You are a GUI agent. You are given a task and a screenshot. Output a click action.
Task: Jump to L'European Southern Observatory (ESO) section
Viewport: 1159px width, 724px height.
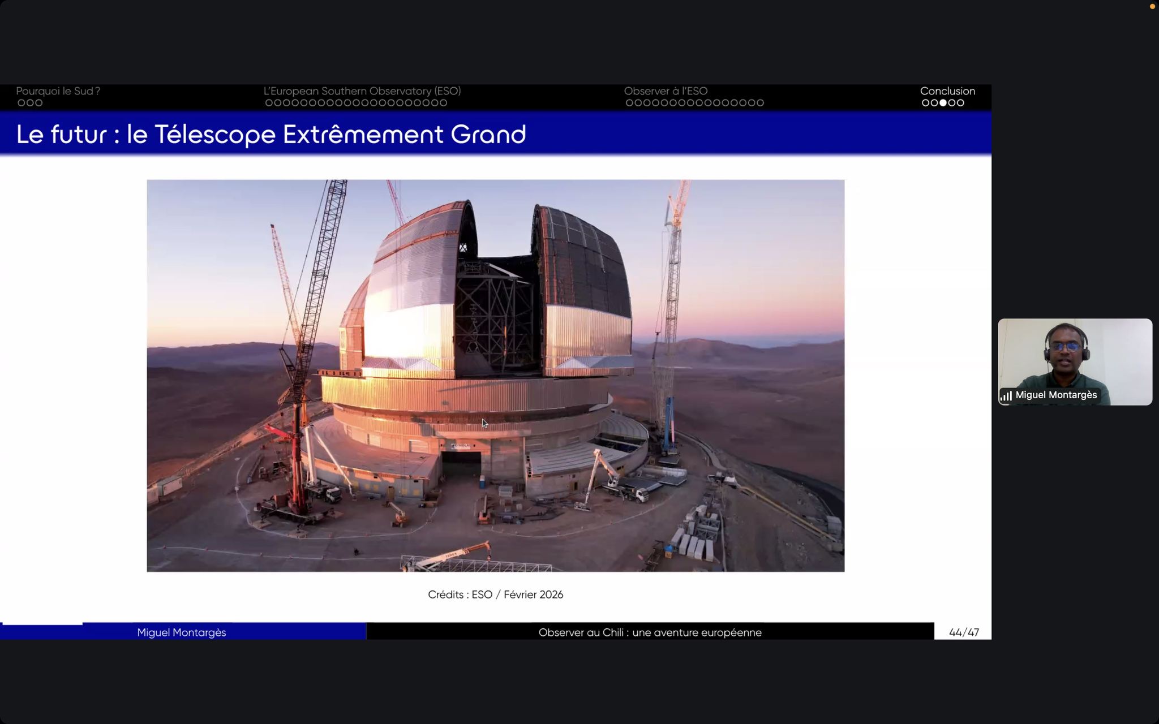[x=362, y=91]
